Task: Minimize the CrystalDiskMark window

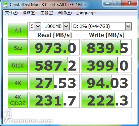Action: point(108,3)
